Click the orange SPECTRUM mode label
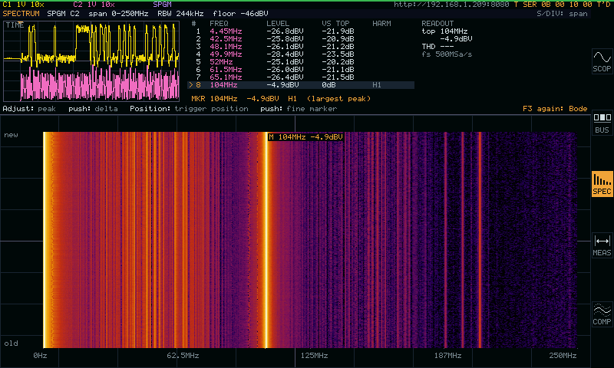This screenshot has height=368, width=614. point(21,13)
